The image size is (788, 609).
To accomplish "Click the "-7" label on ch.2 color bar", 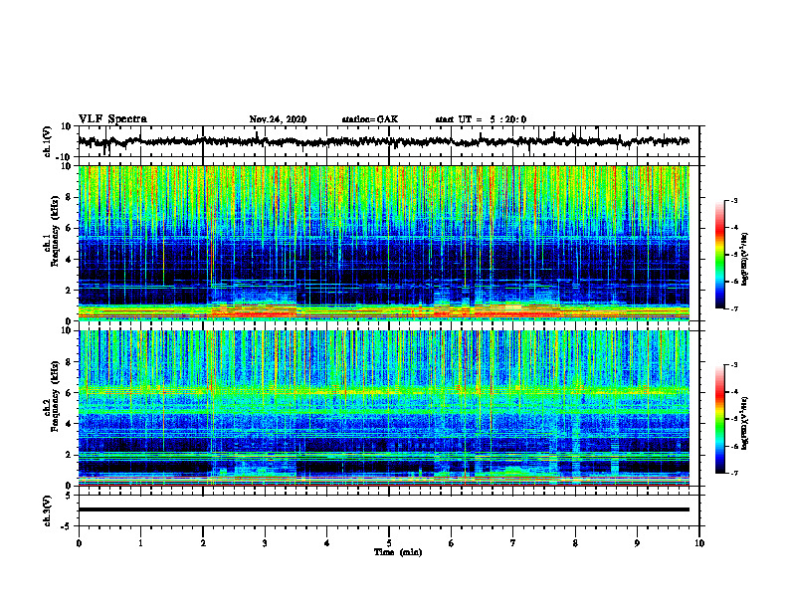I will click(733, 473).
